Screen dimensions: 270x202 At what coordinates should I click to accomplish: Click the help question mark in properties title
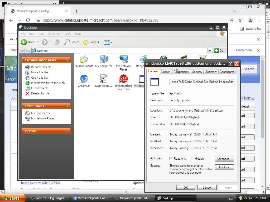pyautogui.click(x=230, y=63)
